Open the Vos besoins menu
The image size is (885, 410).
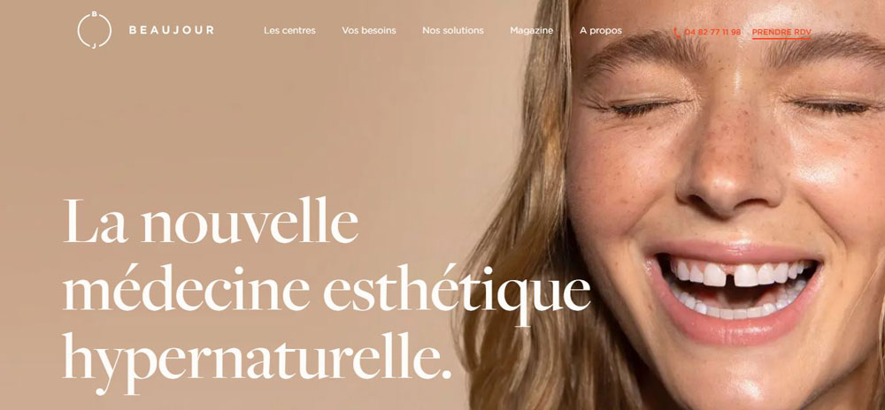point(368,30)
